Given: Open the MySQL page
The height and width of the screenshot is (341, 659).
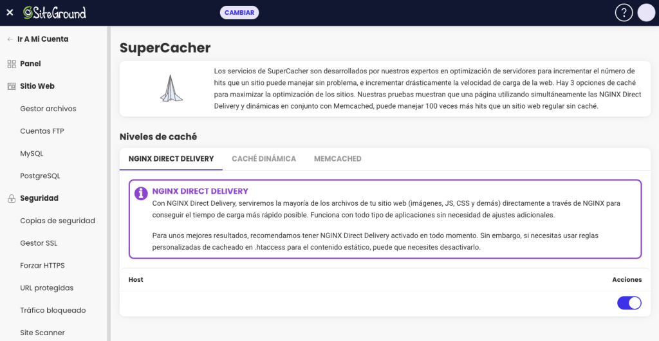Looking at the screenshot, I should (32, 154).
